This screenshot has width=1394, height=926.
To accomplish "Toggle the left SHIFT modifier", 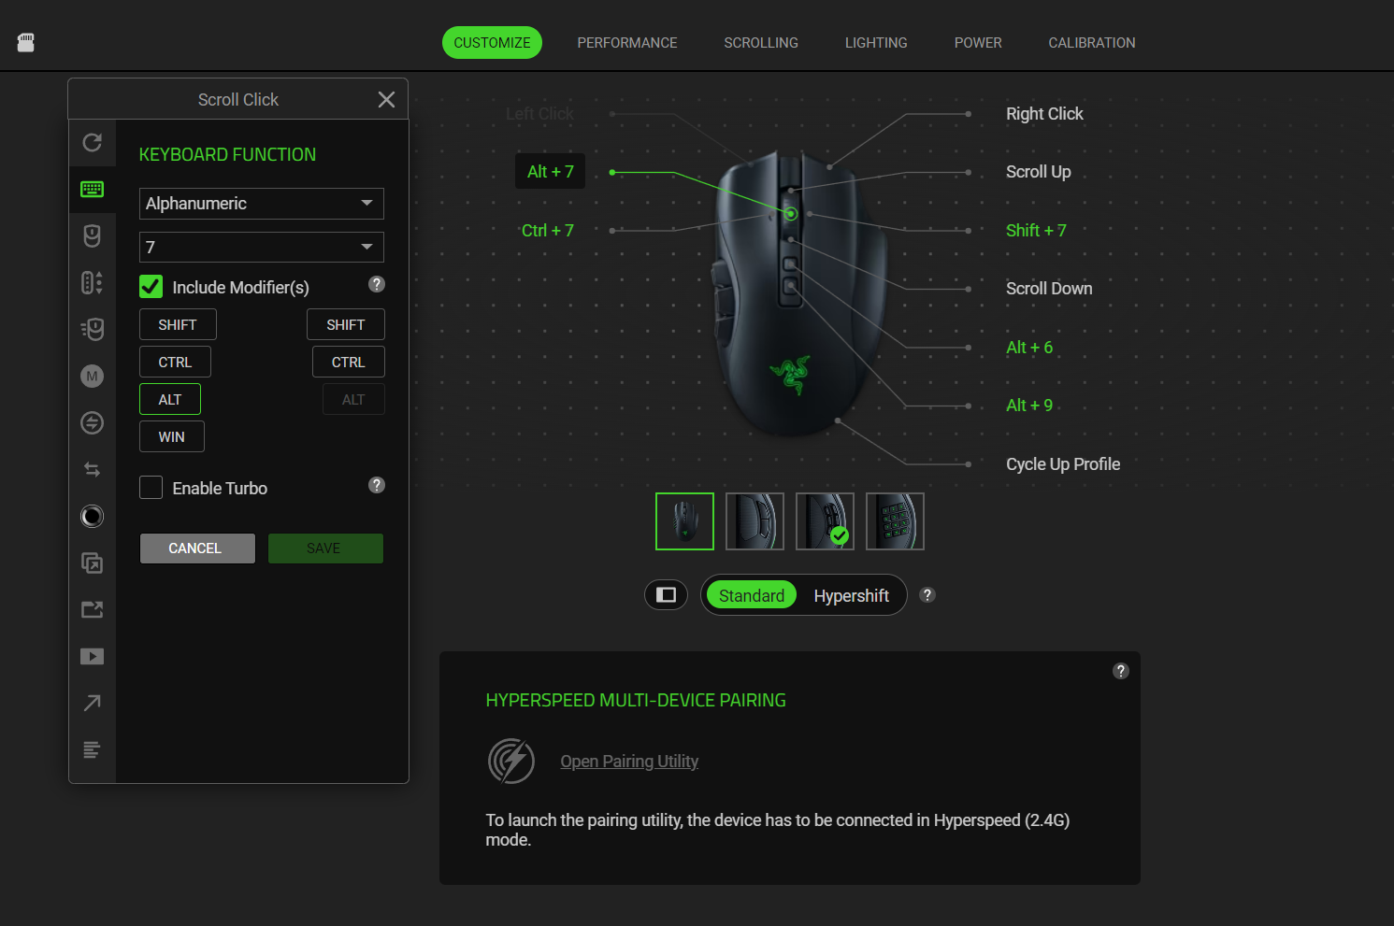I will coord(178,324).
